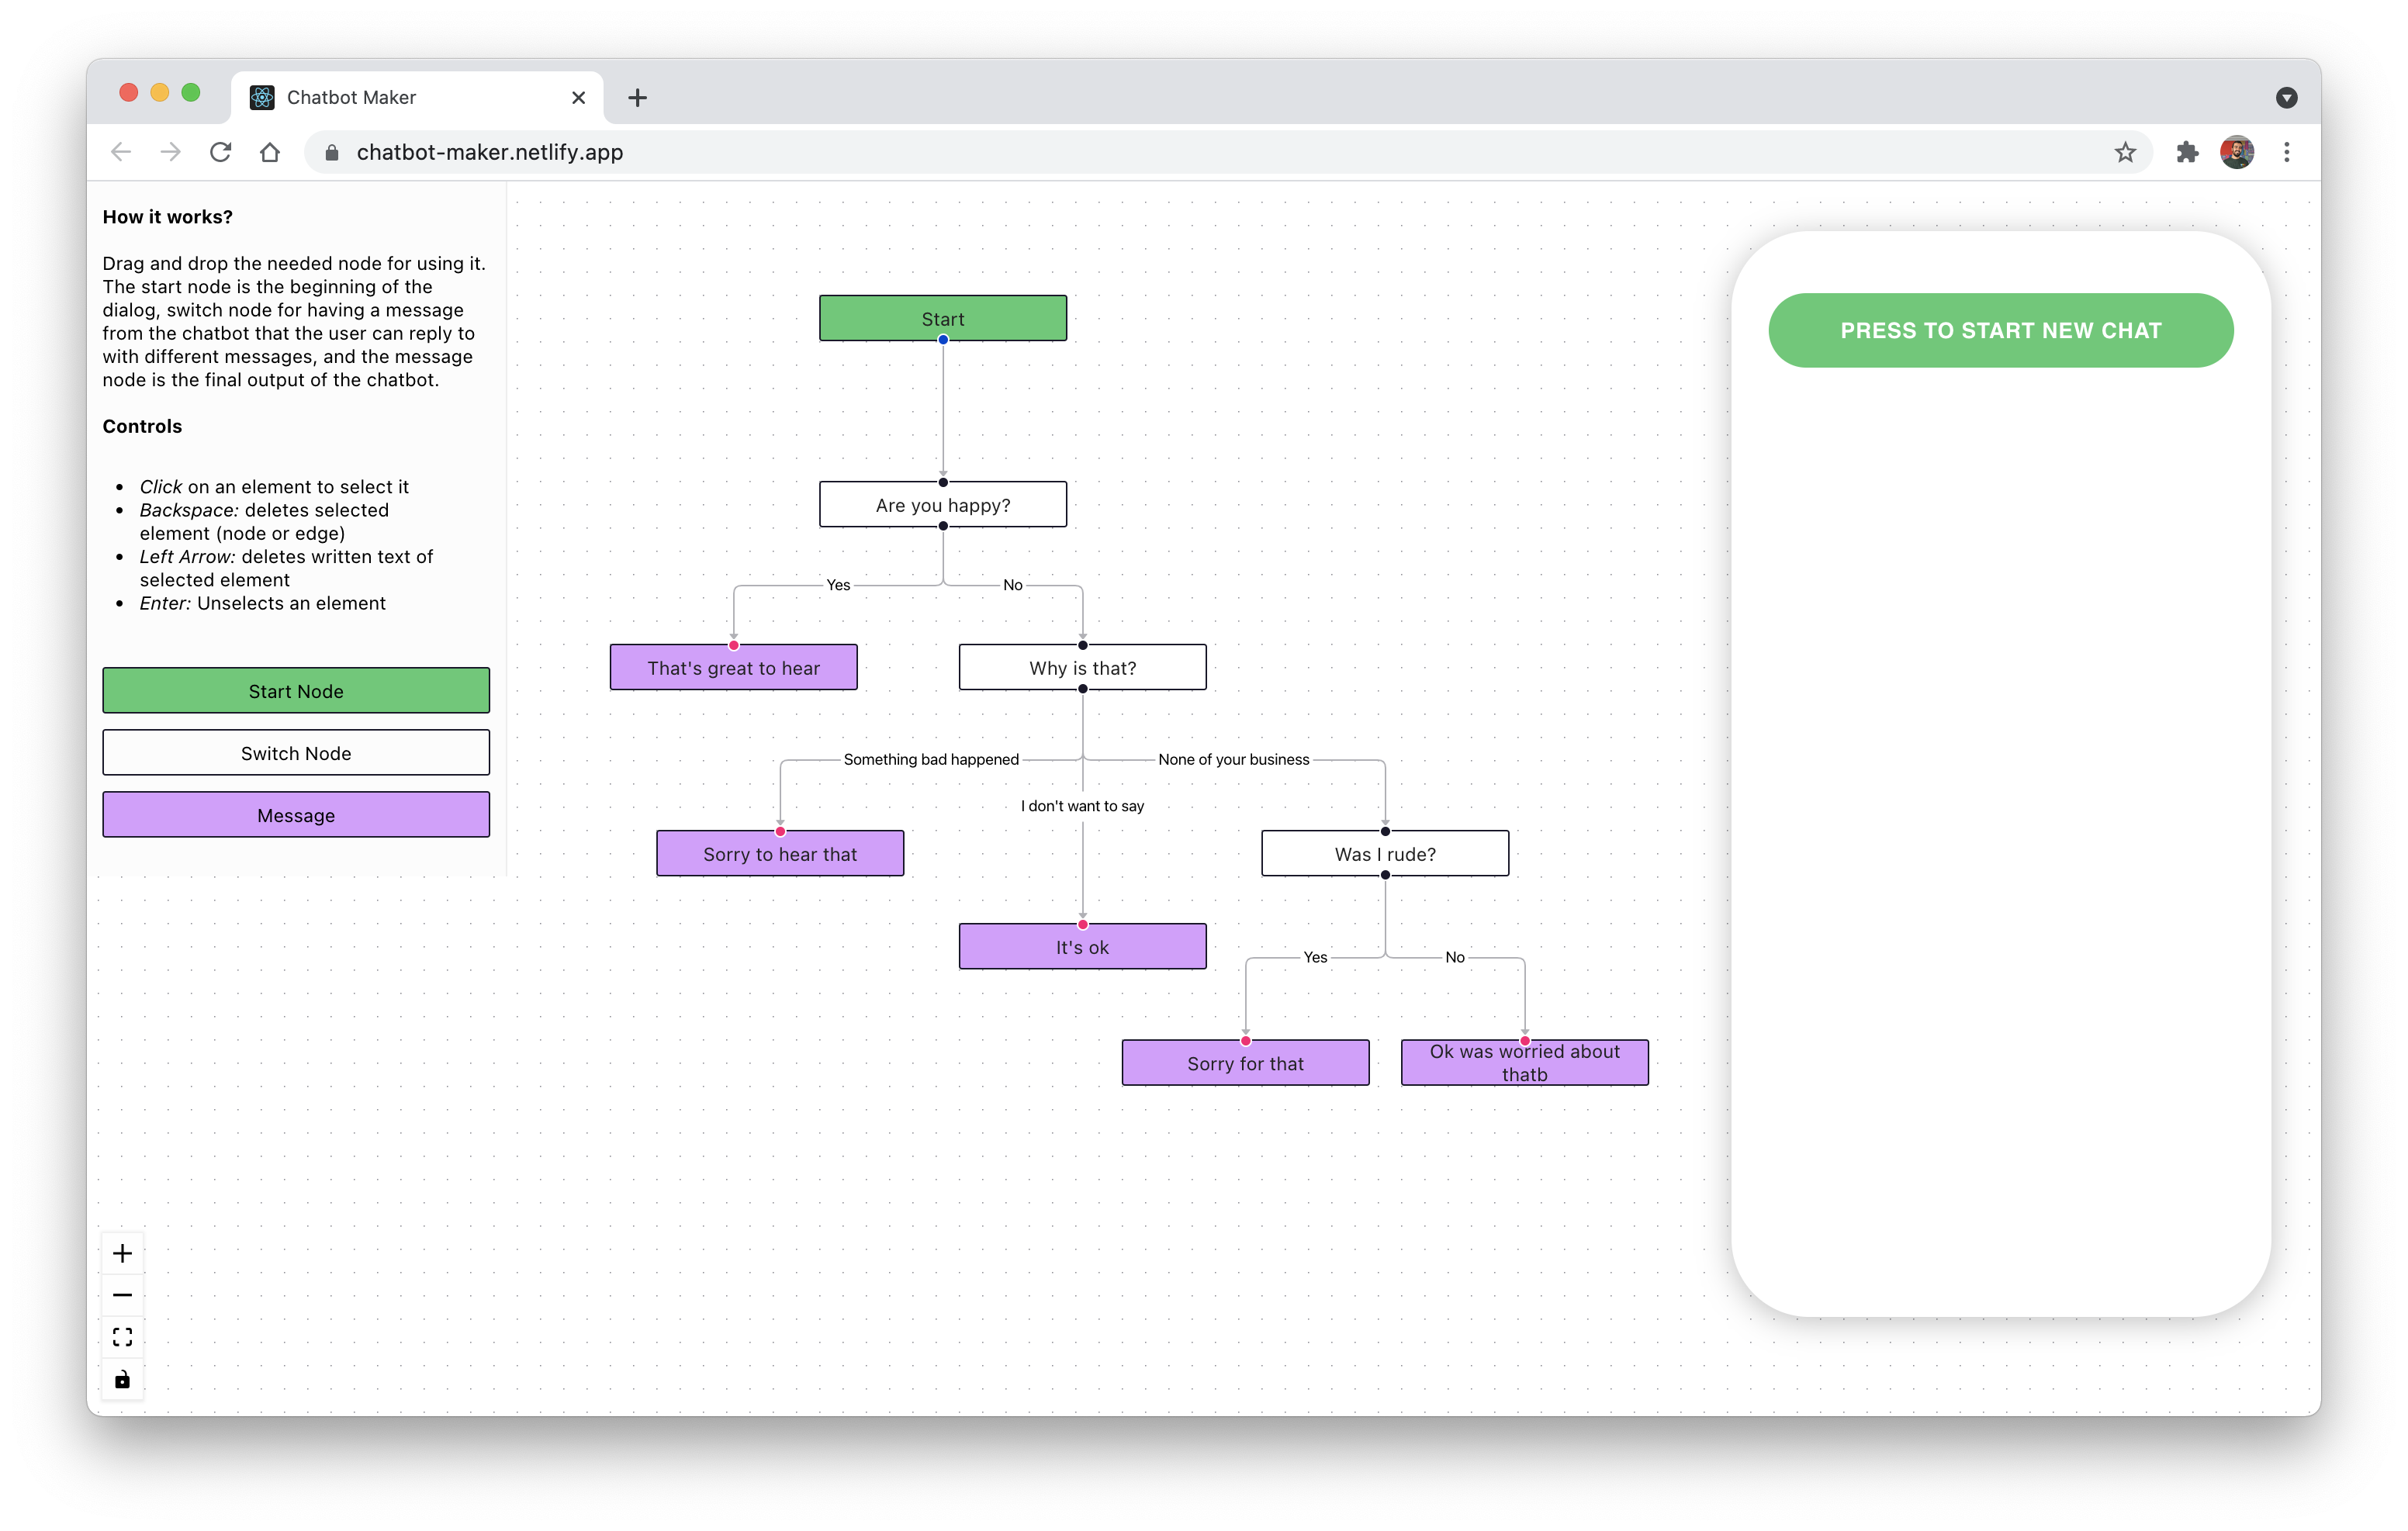2408x1531 pixels.
Task: Click the zoom out minus control
Action: pos(122,1295)
